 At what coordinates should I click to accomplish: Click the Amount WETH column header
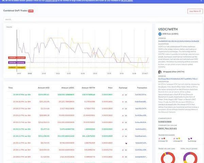88,88
